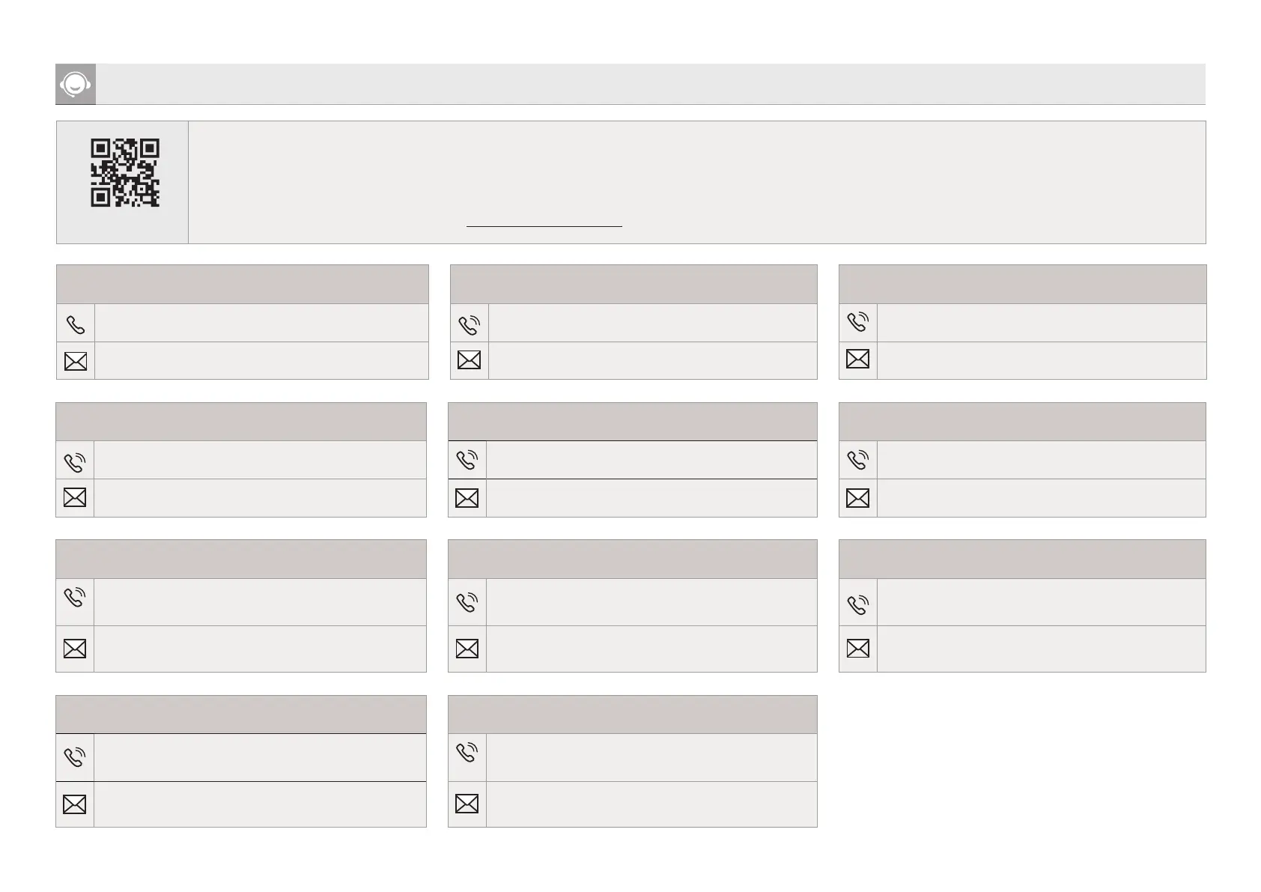Viewport: 1261px width, 892px height.
Task: Click the ringing phone icon in top-middle card
Action: click(470, 324)
